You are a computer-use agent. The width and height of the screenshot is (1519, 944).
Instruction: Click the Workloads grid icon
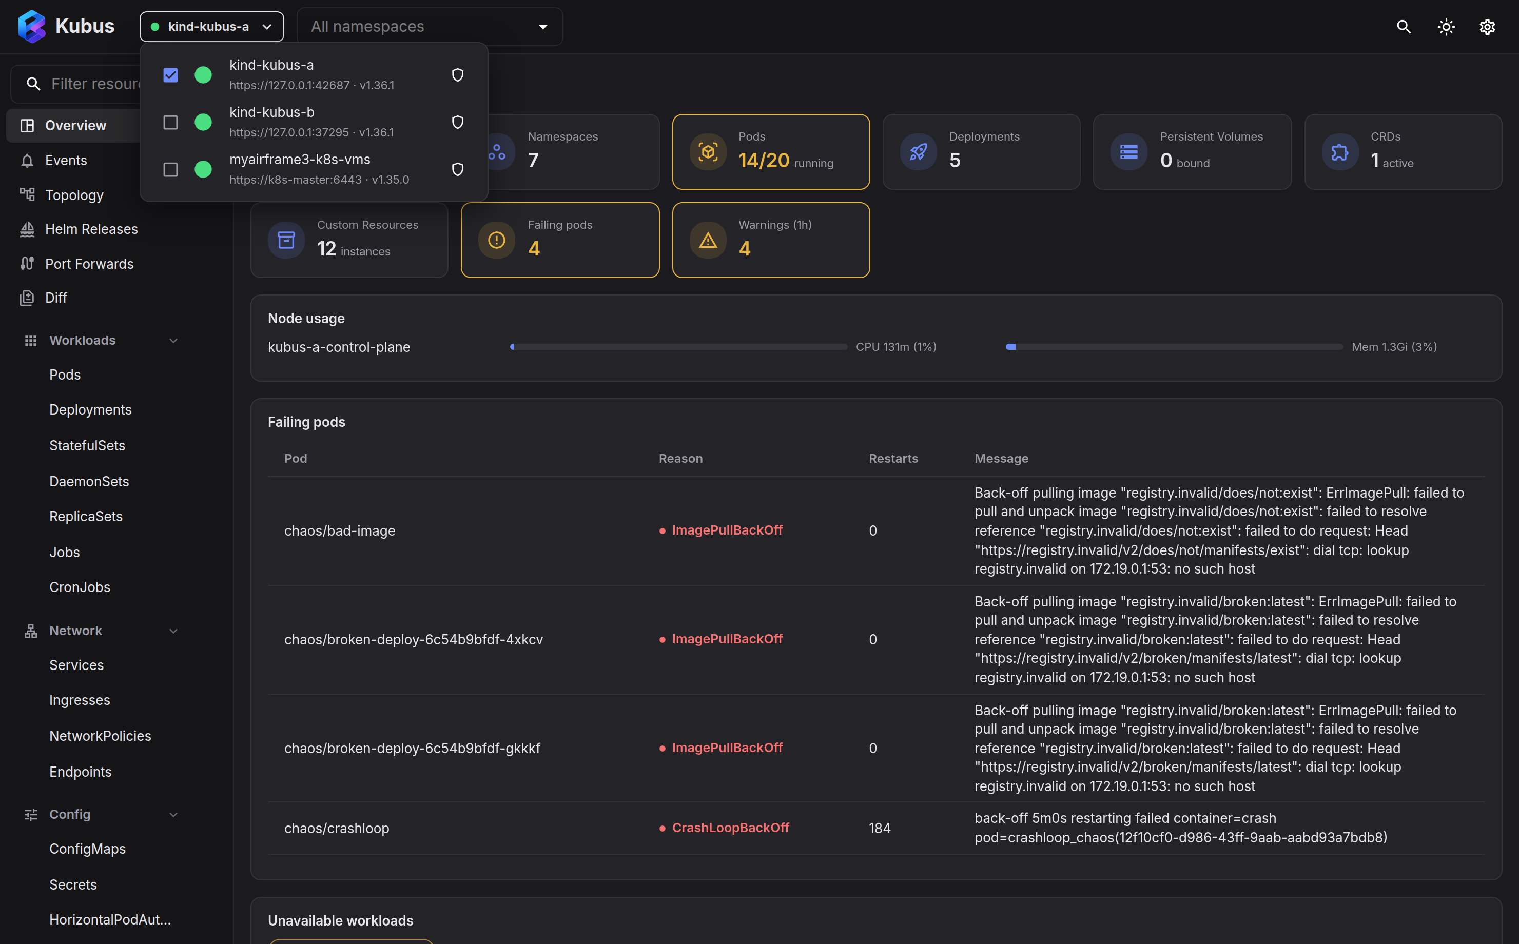click(x=31, y=340)
